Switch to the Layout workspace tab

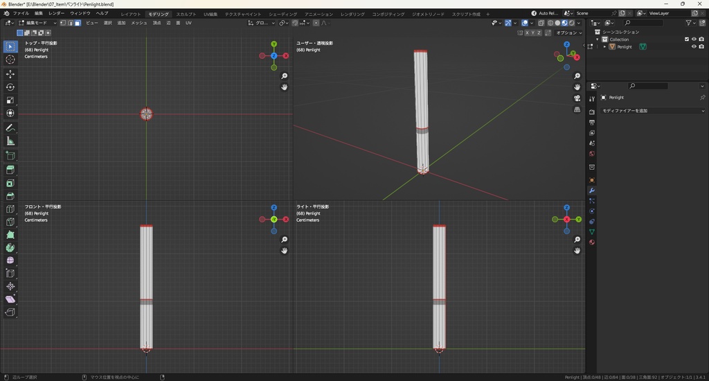click(x=131, y=14)
